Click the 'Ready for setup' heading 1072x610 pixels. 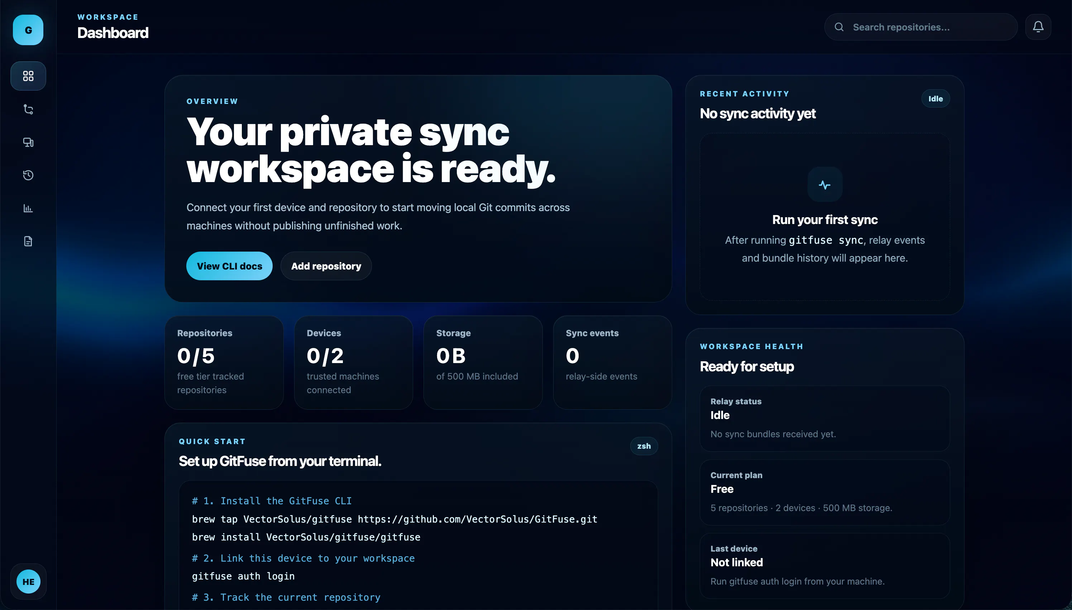(x=747, y=367)
